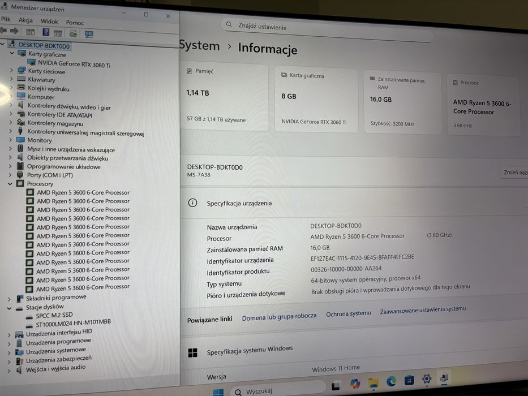This screenshot has height=396, width=528.
Task: Open Zaawansowane ustawienia systemu link
Action: click(423, 310)
